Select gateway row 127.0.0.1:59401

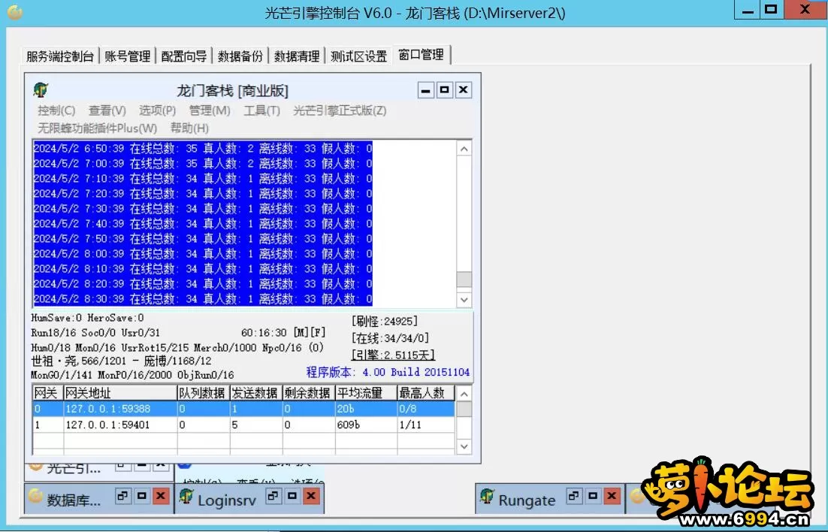click(x=243, y=425)
